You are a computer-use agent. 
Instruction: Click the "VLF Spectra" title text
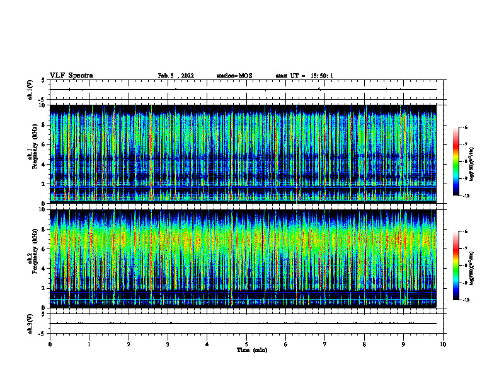click(71, 76)
